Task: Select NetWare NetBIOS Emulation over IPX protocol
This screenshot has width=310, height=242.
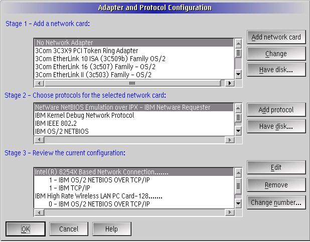Action: pyautogui.click(x=134, y=107)
